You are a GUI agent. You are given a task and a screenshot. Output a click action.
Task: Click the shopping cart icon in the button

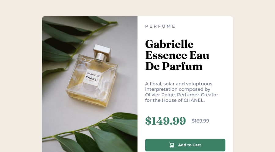point(172,145)
